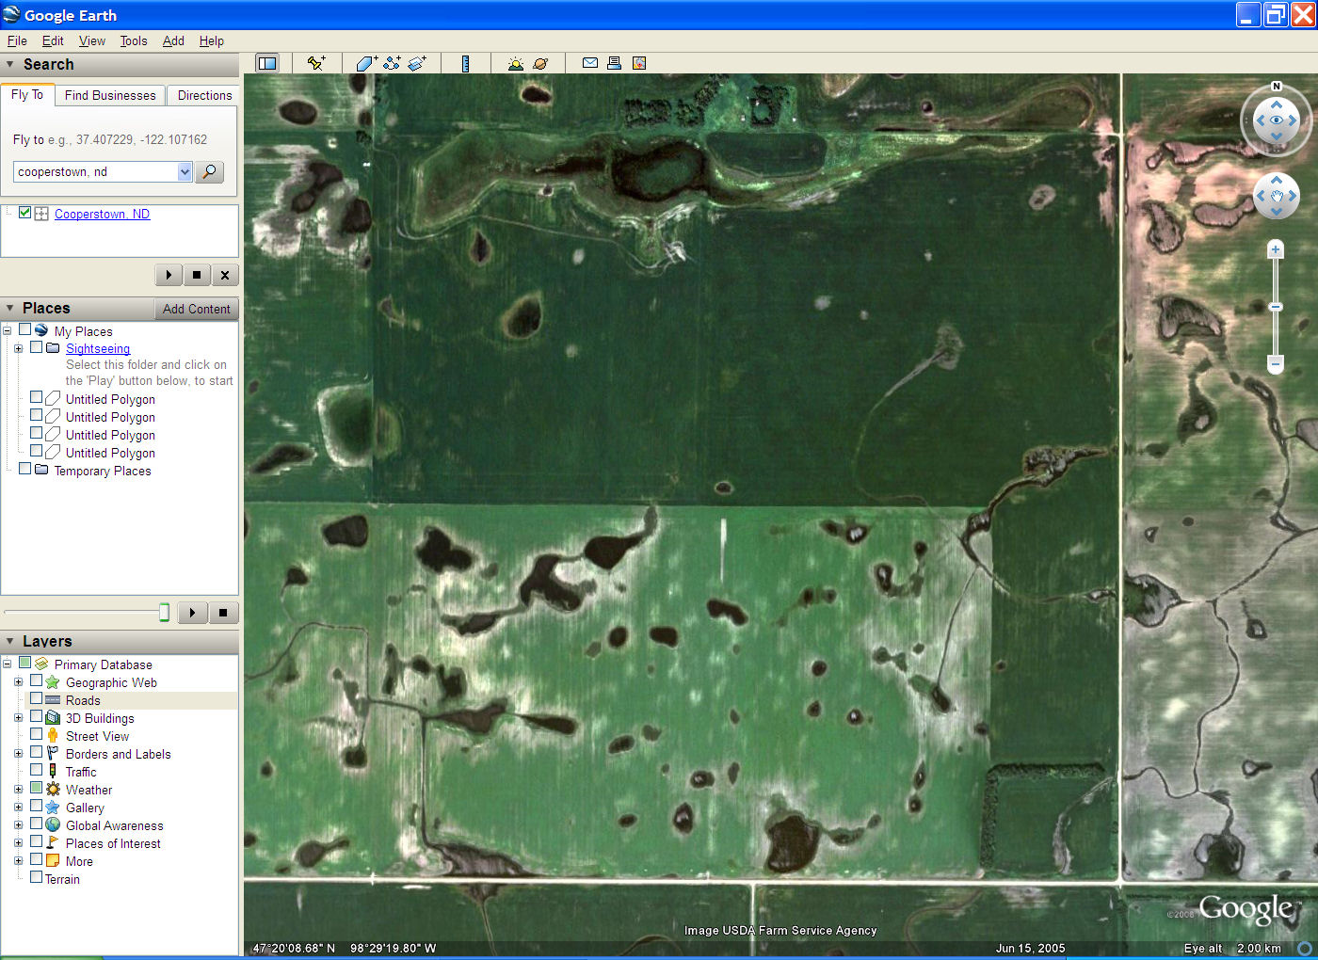Open the Sightseeing link
Viewport: 1318px width, 960px height.
pos(98,348)
